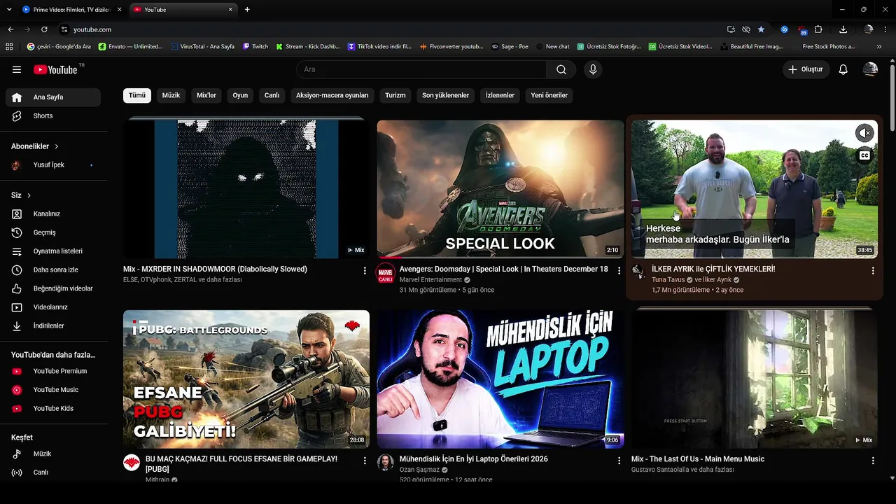Close the YouTube browser tab
Viewport: 896px width, 504px height.
(x=231, y=9)
